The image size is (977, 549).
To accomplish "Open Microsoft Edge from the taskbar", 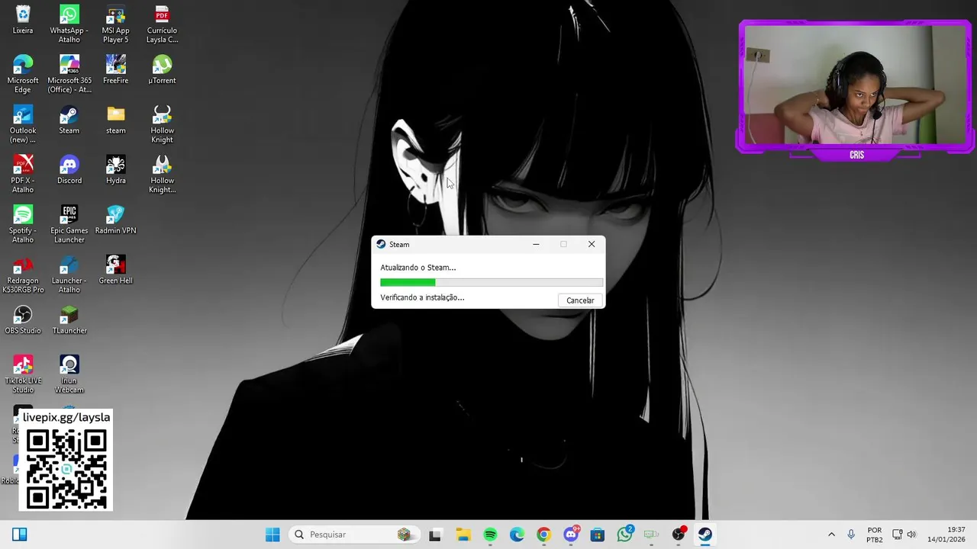I will [x=518, y=535].
